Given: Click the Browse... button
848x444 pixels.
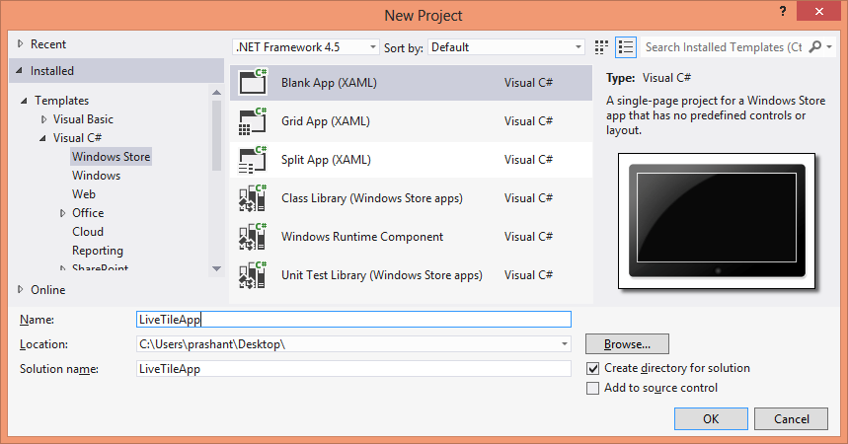Looking at the screenshot, I should 627,344.
